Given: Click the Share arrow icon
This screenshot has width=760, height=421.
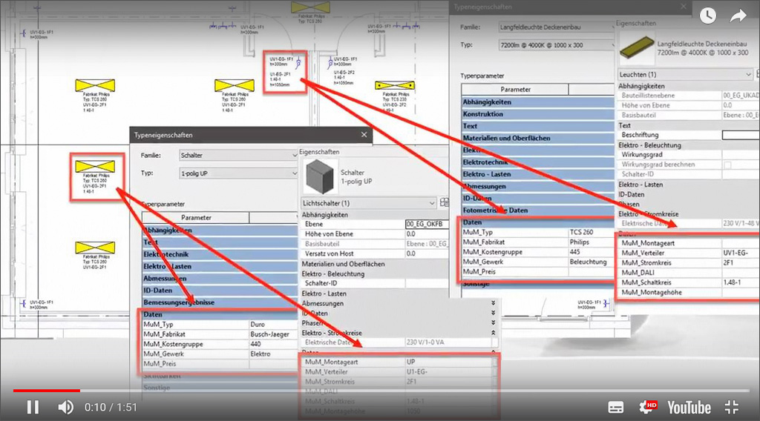Looking at the screenshot, I should point(738,15).
